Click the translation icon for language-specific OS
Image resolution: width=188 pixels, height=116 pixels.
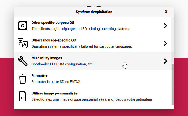click(23, 43)
